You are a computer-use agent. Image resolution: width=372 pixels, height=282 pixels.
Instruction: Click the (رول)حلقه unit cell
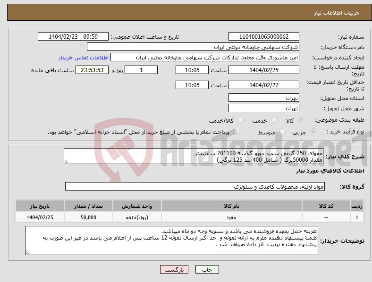click(137, 217)
